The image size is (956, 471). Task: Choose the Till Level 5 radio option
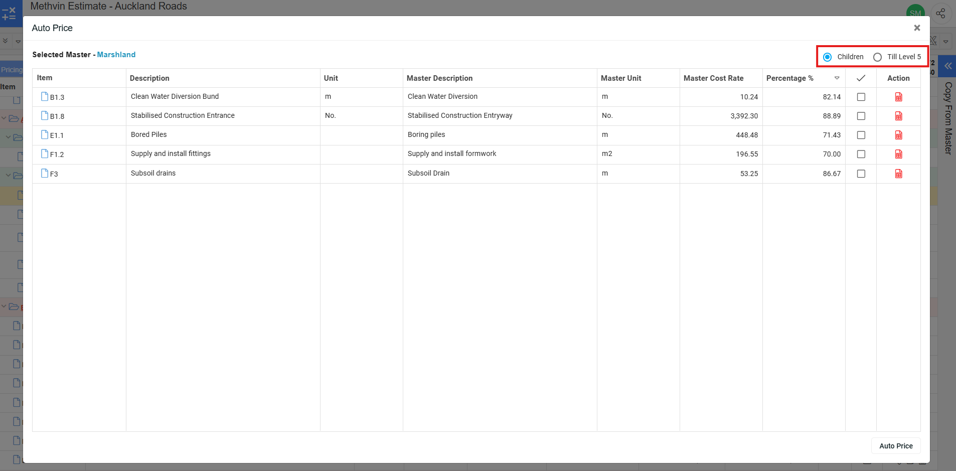point(877,57)
